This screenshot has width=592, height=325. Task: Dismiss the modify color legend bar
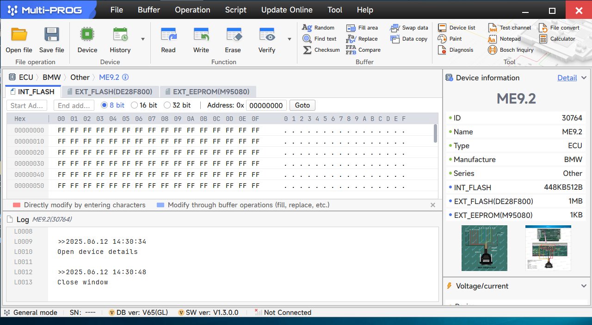pos(433,205)
